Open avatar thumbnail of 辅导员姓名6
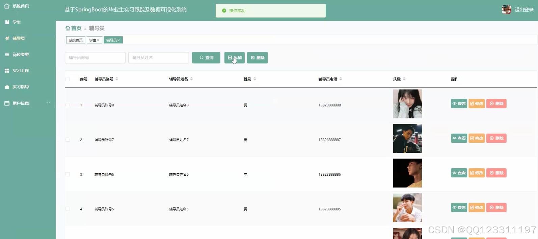Image resolution: width=538 pixels, height=239 pixels. click(x=407, y=173)
